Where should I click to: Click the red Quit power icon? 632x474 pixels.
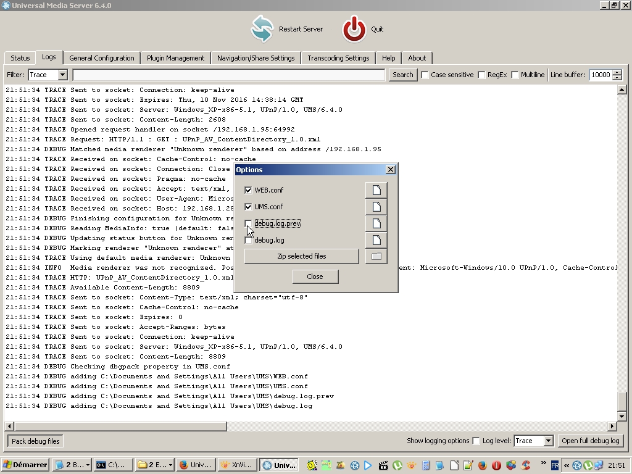coord(354,29)
